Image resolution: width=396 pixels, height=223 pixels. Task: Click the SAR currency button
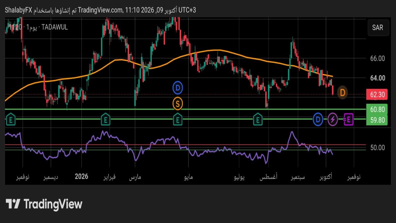(378, 27)
